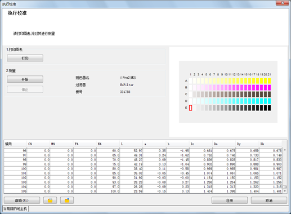
Task: Click the C% column header
Action: coord(38,144)
